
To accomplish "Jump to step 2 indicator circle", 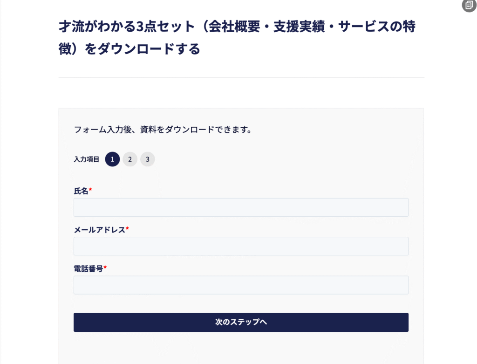I will tap(130, 159).
